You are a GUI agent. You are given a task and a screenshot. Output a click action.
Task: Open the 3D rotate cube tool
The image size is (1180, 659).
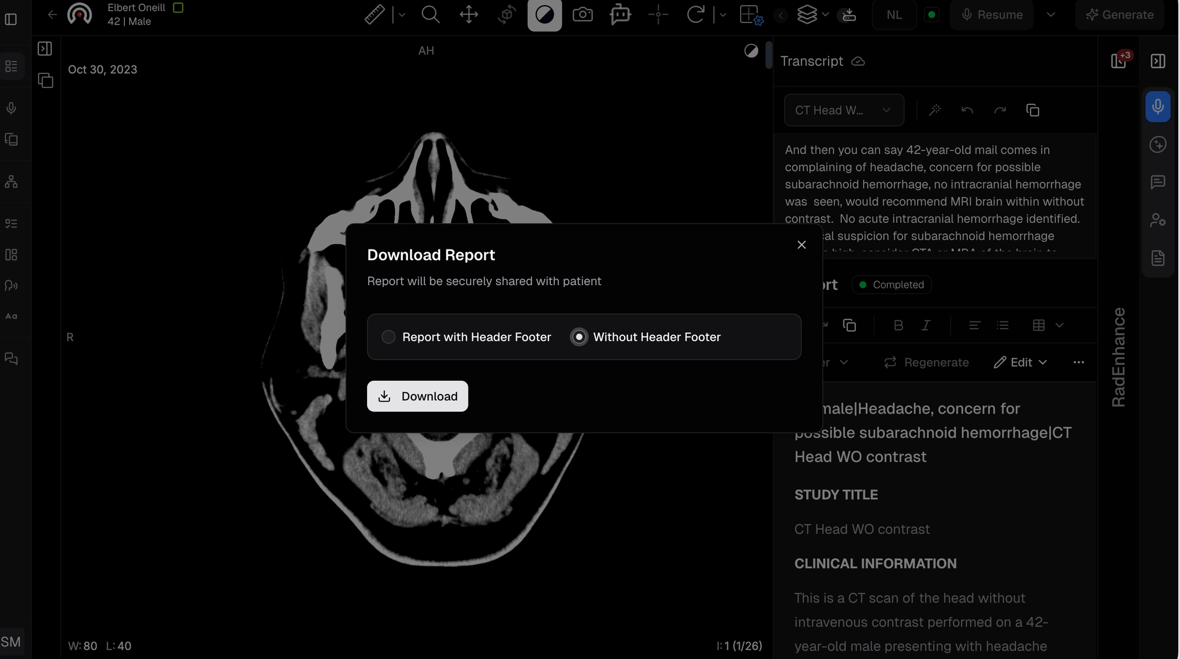[506, 15]
